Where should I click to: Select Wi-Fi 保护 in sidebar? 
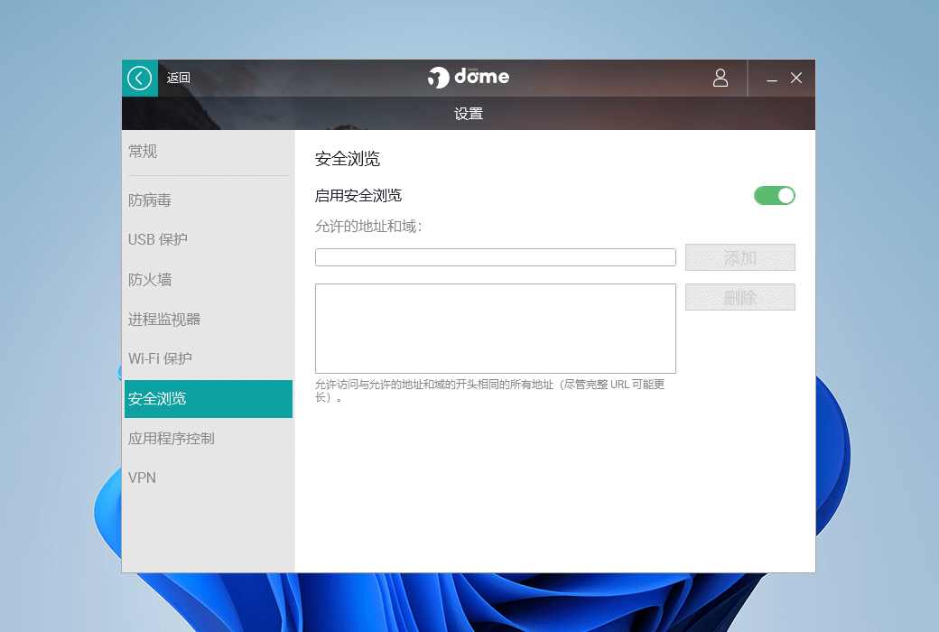pos(160,359)
